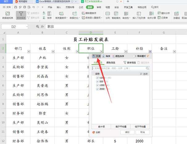The height and width of the screenshot is (144, 187).
Task: Switch to the 稻壳模板 document tab
Action: pyautogui.click(x=22, y=2)
